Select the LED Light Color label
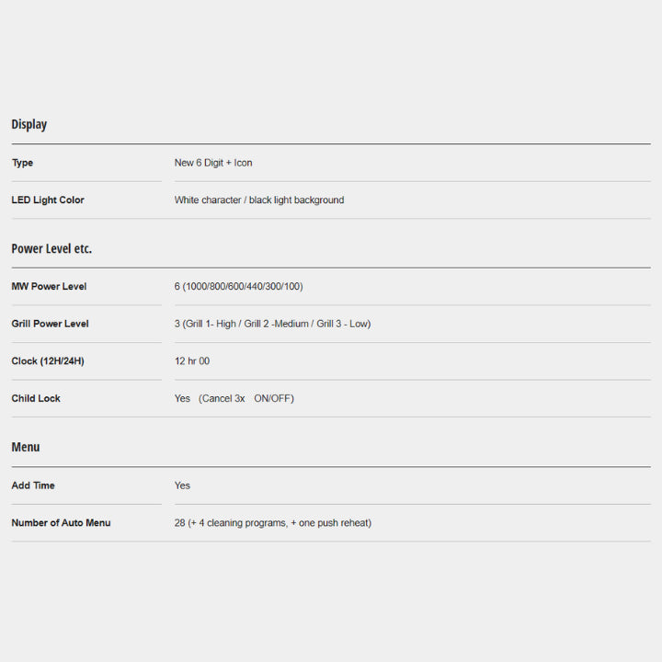Image resolution: width=662 pixels, height=662 pixels. point(48,200)
